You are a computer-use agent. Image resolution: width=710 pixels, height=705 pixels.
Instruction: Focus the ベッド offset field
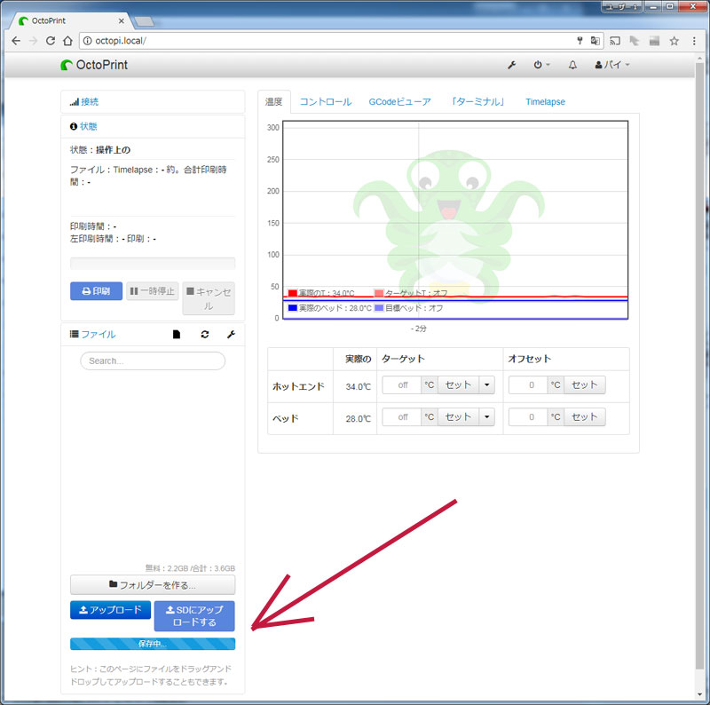[528, 416]
